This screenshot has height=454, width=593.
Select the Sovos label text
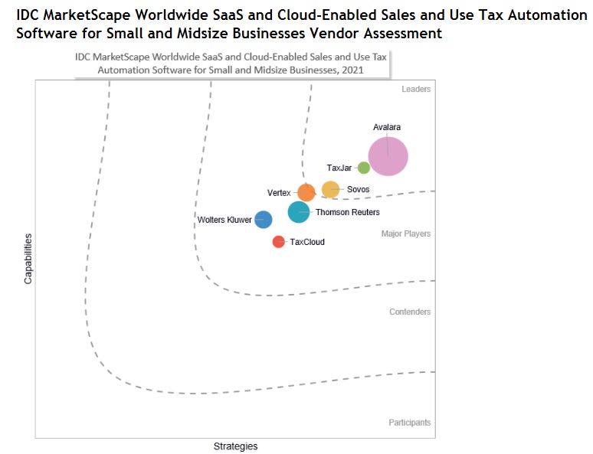(x=358, y=189)
